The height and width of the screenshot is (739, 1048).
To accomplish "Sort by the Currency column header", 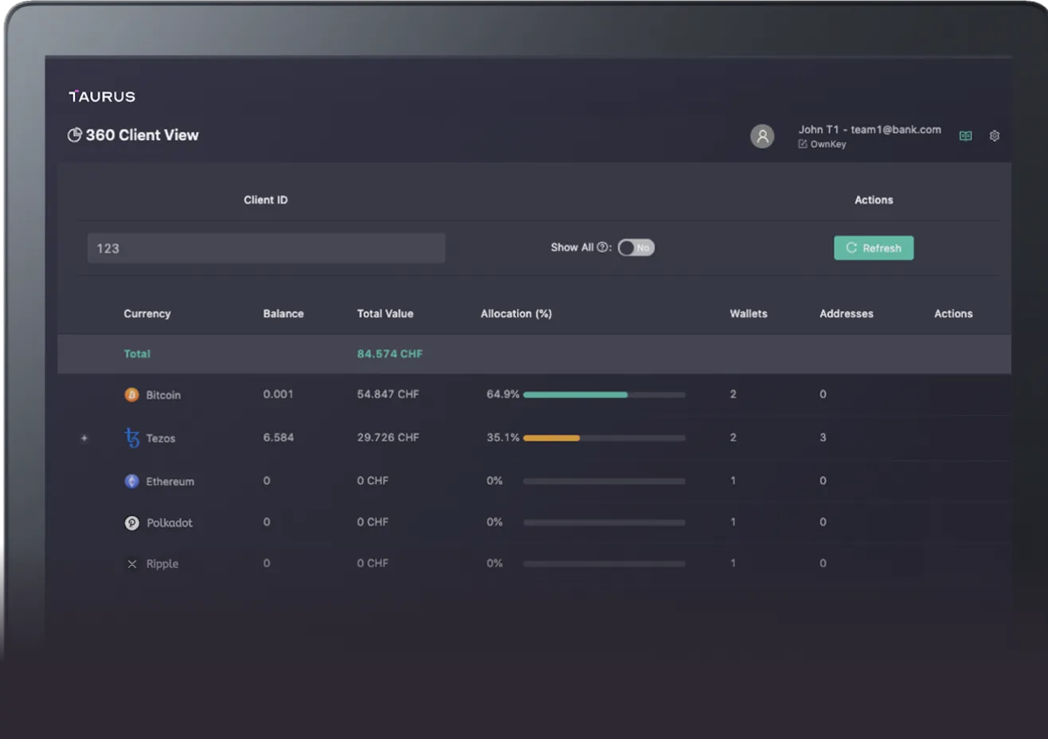I will click(147, 314).
